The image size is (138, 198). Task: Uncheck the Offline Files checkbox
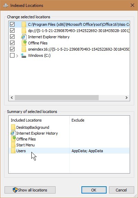12,43
